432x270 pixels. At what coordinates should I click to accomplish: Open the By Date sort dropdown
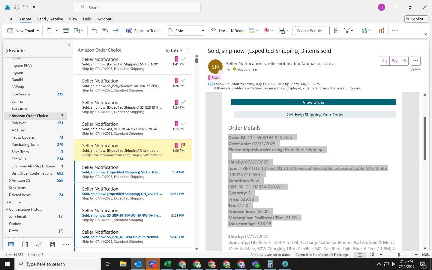[x=174, y=50]
